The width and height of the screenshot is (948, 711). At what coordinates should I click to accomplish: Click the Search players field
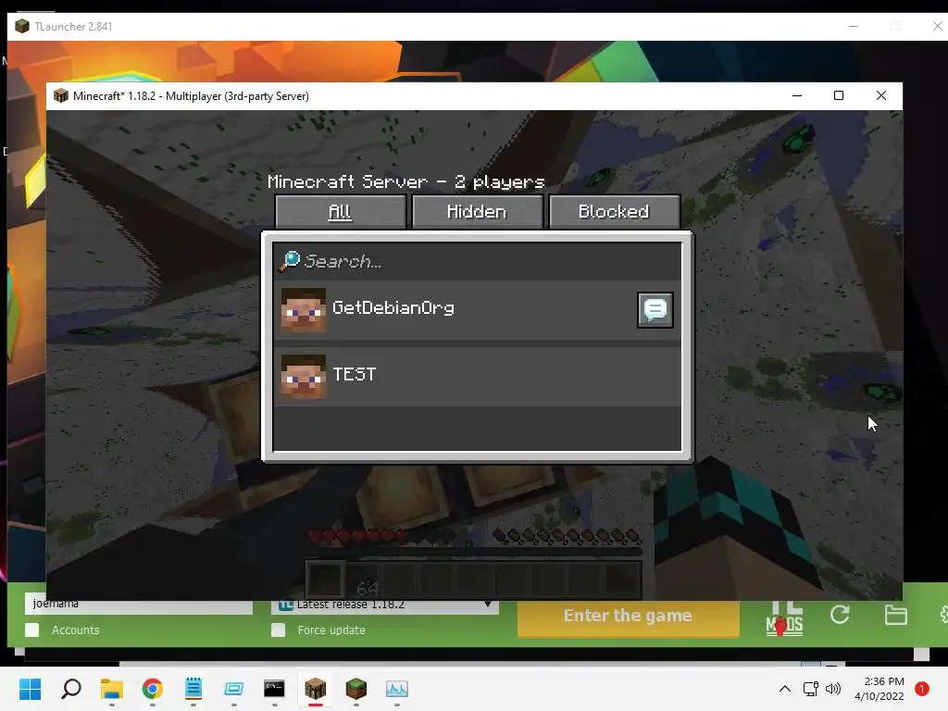point(477,261)
